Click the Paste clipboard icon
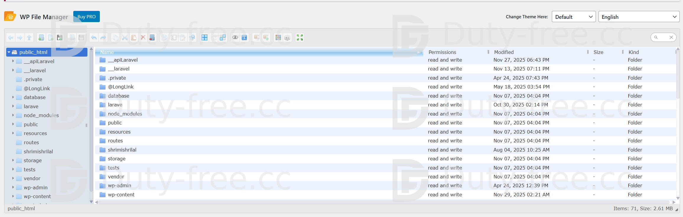Screen dimensions: 683x217 (x=134, y=37)
